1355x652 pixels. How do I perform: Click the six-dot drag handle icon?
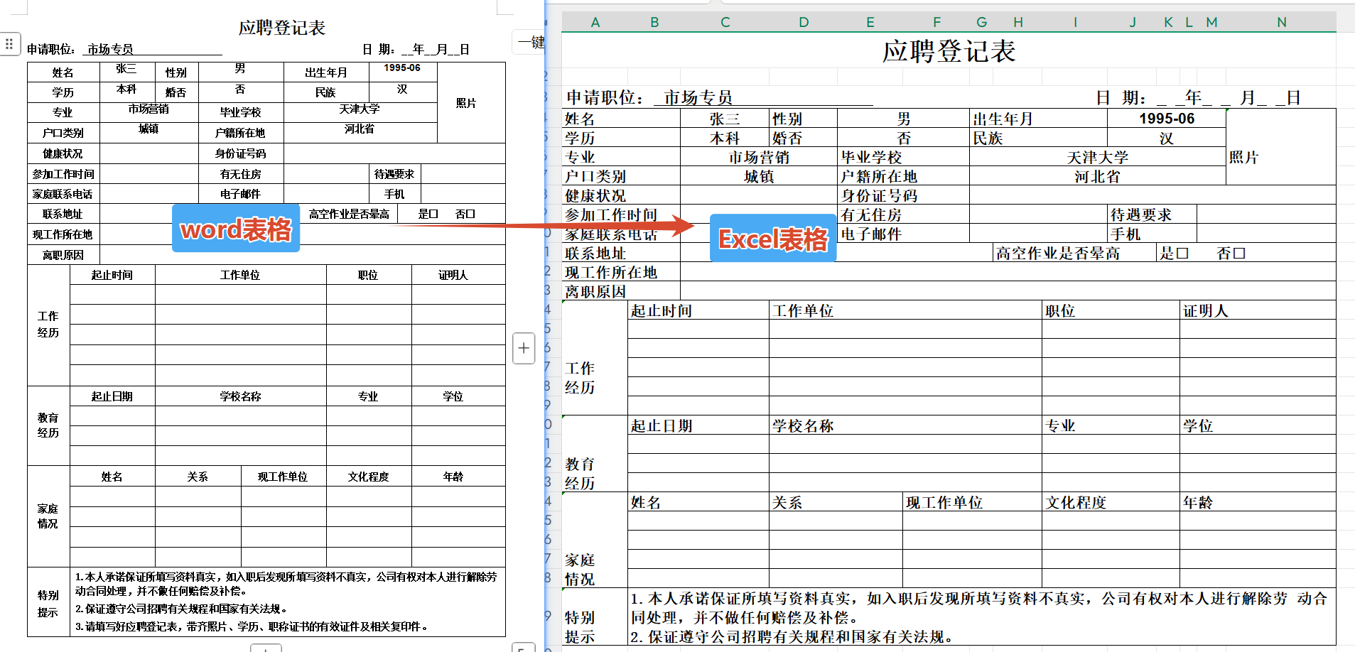coord(9,44)
